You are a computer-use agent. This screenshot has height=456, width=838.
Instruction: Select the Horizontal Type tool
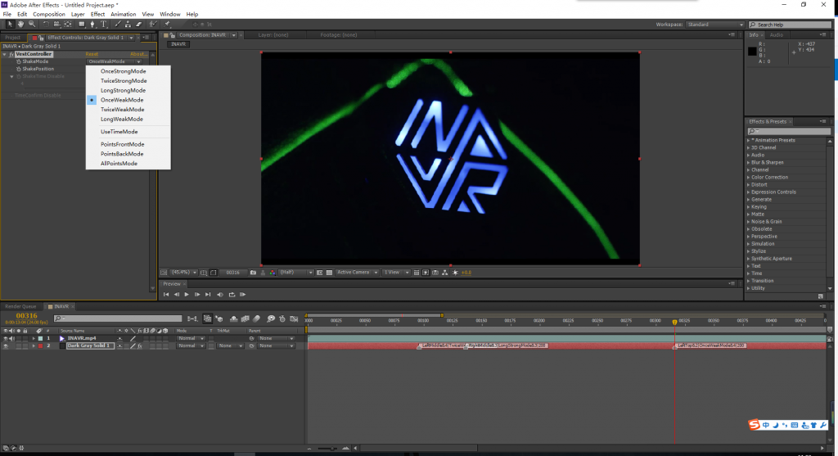[x=104, y=24]
